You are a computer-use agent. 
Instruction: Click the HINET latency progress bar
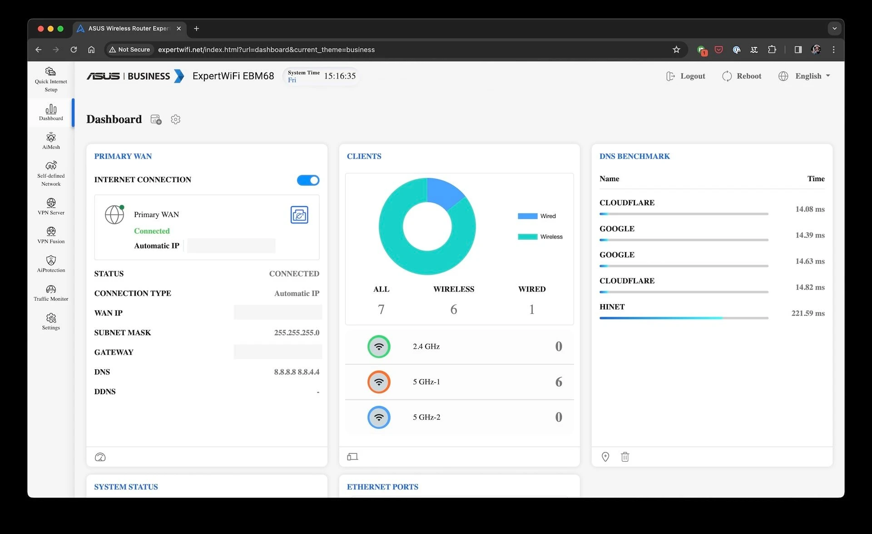coord(684,318)
